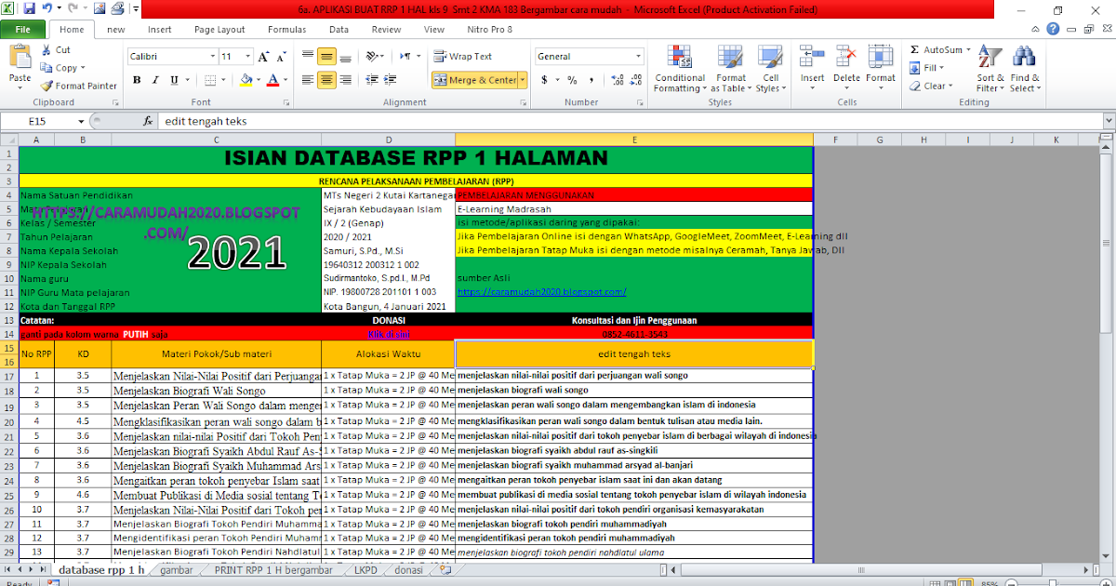Toggle bold formatting
Screen dimensions: 1116x586
pos(137,81)
